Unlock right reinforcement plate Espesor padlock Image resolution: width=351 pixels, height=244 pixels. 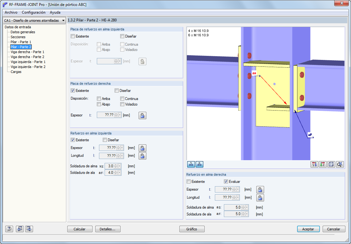142,115
